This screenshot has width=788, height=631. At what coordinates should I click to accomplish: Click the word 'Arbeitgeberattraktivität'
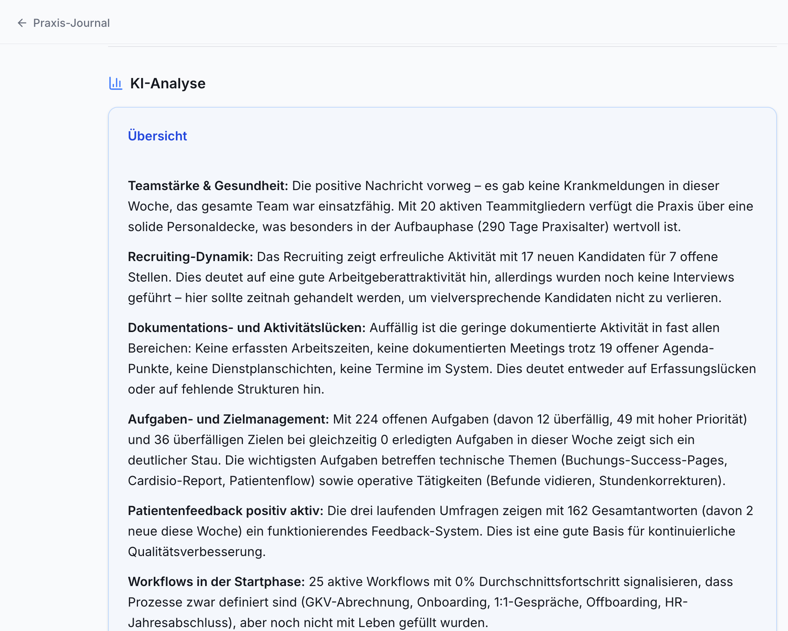tap(397, 277)
